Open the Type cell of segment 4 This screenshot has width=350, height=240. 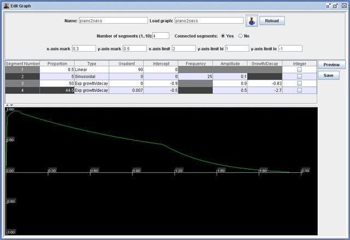tap(91, 90)
